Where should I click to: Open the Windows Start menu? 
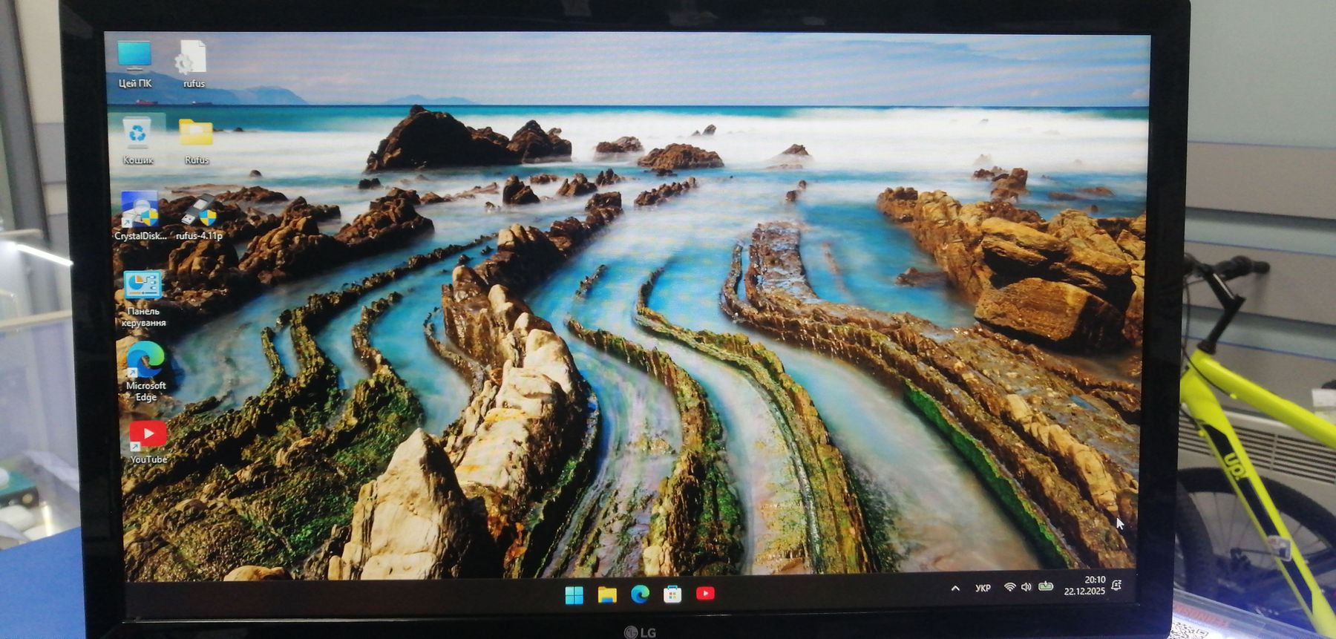pyautogui.click(x=574, y=594)
